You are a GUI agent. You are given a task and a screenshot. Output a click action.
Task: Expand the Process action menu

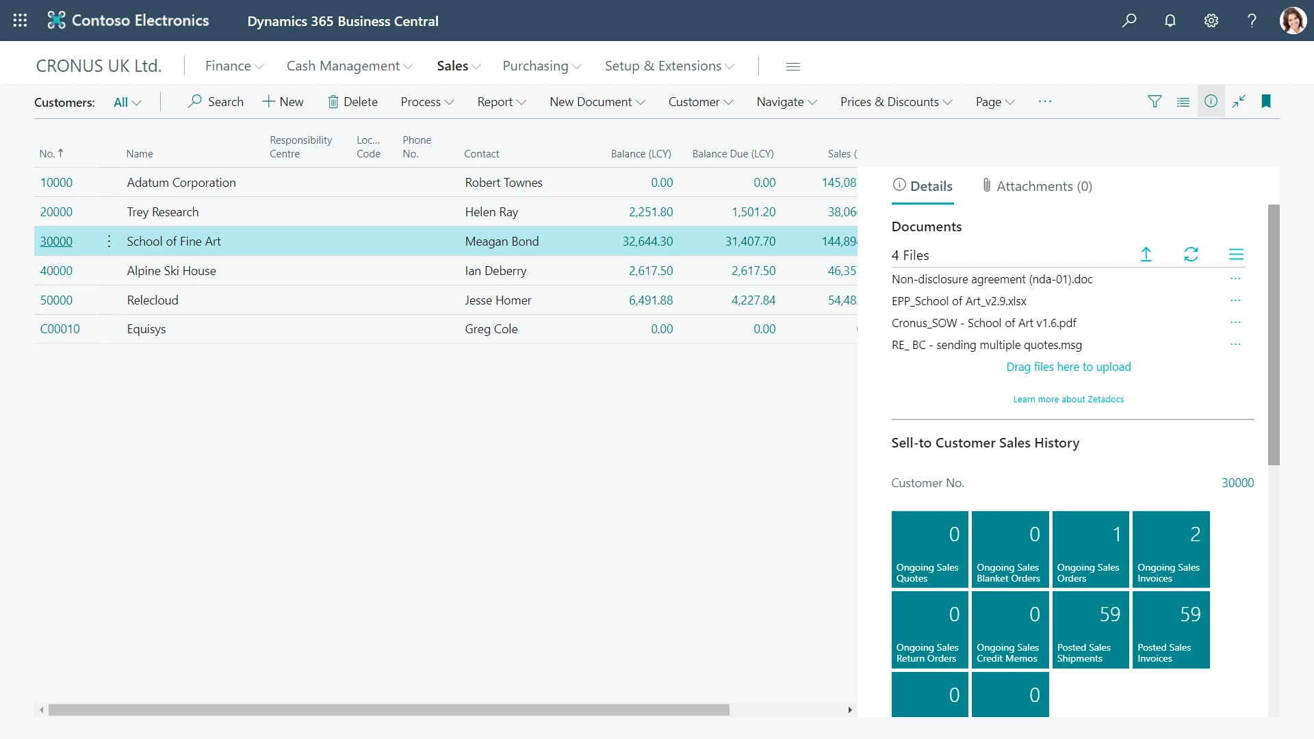[427, 102]
